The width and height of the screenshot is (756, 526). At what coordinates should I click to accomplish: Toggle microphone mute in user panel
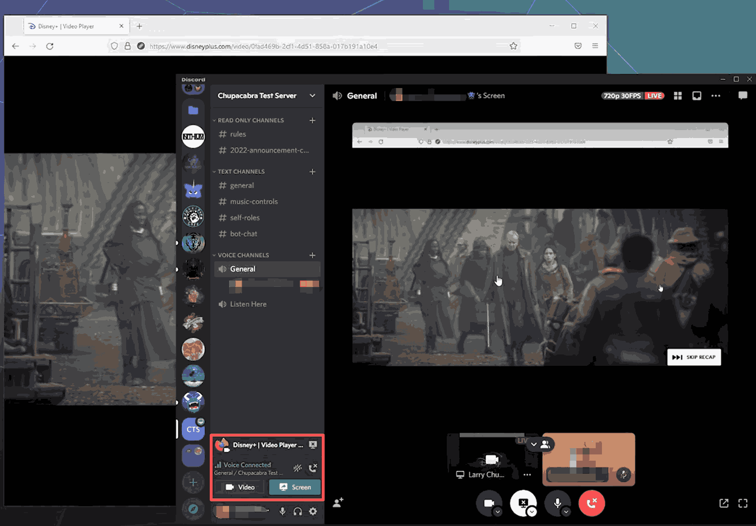[283, 511]
